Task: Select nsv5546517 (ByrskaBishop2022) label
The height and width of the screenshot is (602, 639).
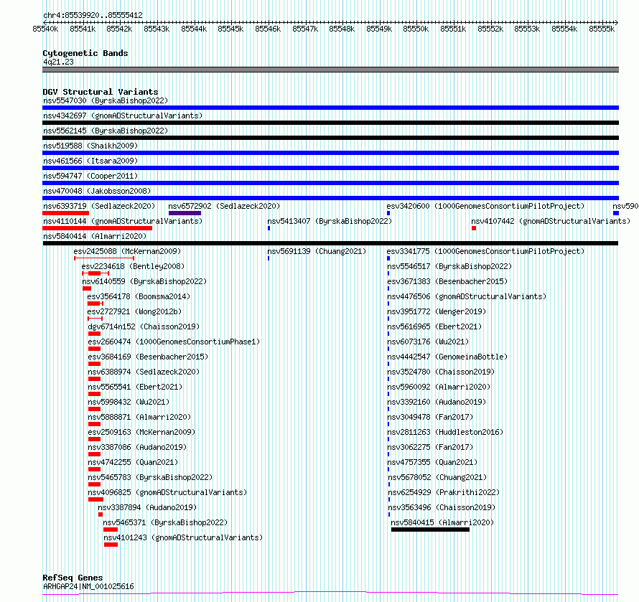Action: [449, 266]
